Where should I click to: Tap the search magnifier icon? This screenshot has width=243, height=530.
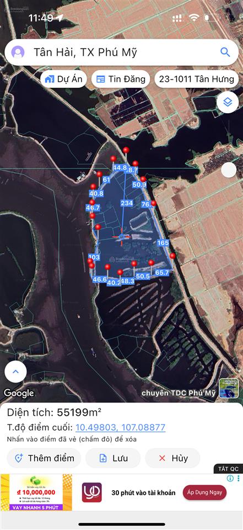coord(225,52)
